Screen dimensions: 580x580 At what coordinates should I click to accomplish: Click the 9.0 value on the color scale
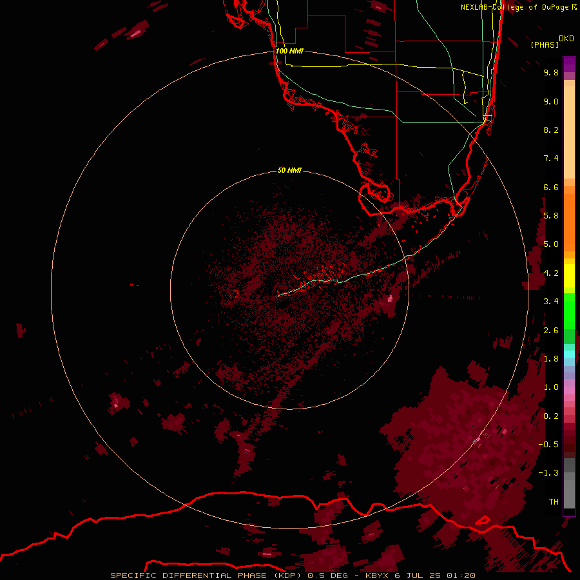(x=551, y=101)
